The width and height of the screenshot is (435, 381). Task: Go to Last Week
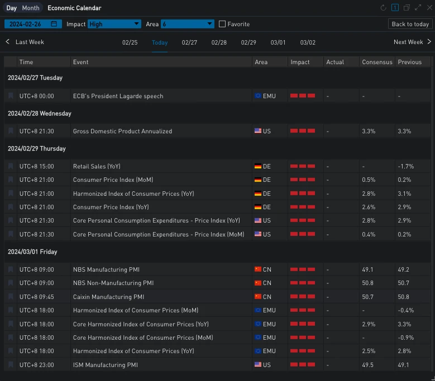pyautogui.click(x=25, y=42)
